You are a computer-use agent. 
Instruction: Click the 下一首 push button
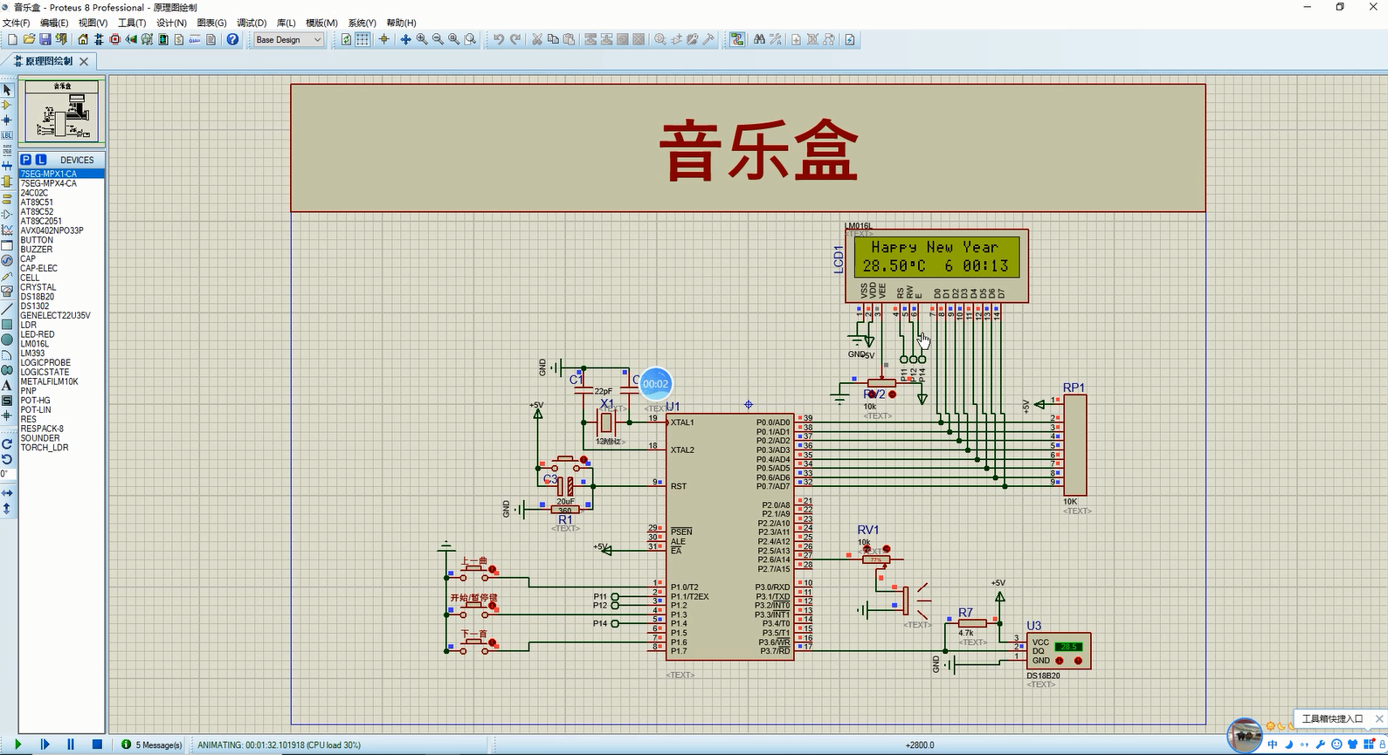tap(474, 644)
